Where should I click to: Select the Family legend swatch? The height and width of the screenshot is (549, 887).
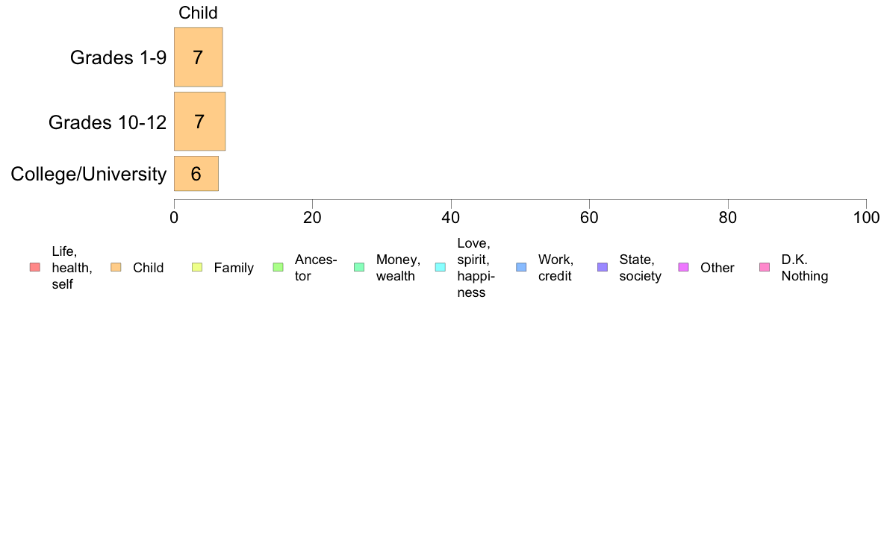point(197,268)
